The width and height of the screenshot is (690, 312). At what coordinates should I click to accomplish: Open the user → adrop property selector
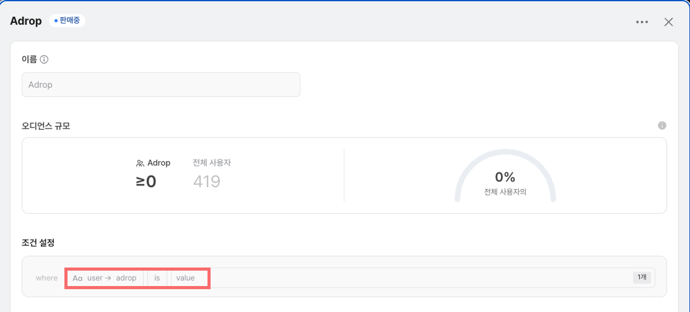pyautogui.click(x=111, y=278)
